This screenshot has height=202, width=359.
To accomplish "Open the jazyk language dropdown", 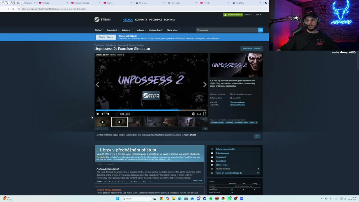I will 258,15.
